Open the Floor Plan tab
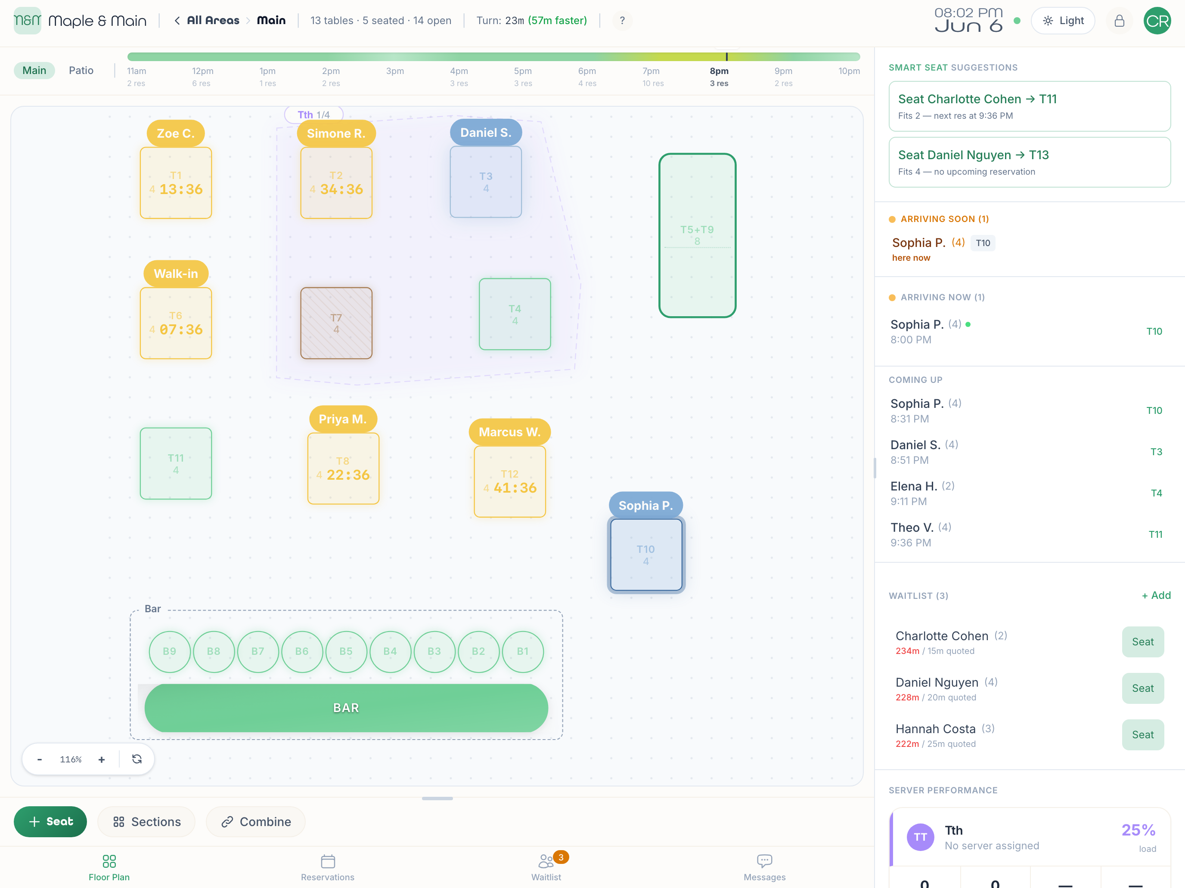 tap(109, 868)
